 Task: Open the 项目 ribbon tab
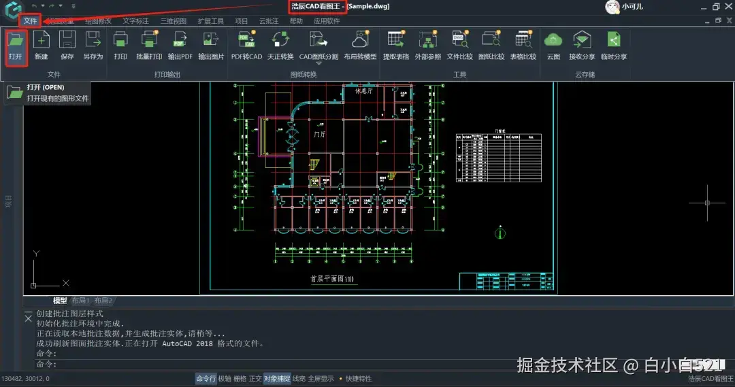click(x=242, y=21)
